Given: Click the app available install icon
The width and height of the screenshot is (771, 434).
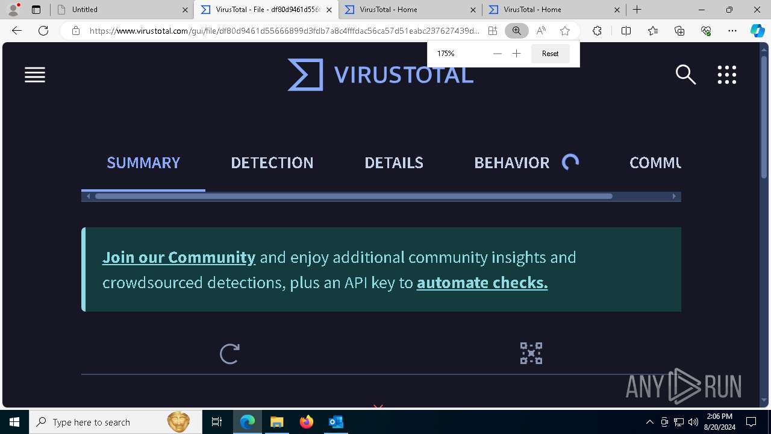Looking at the screenshot, I should [x=492, y=31].
